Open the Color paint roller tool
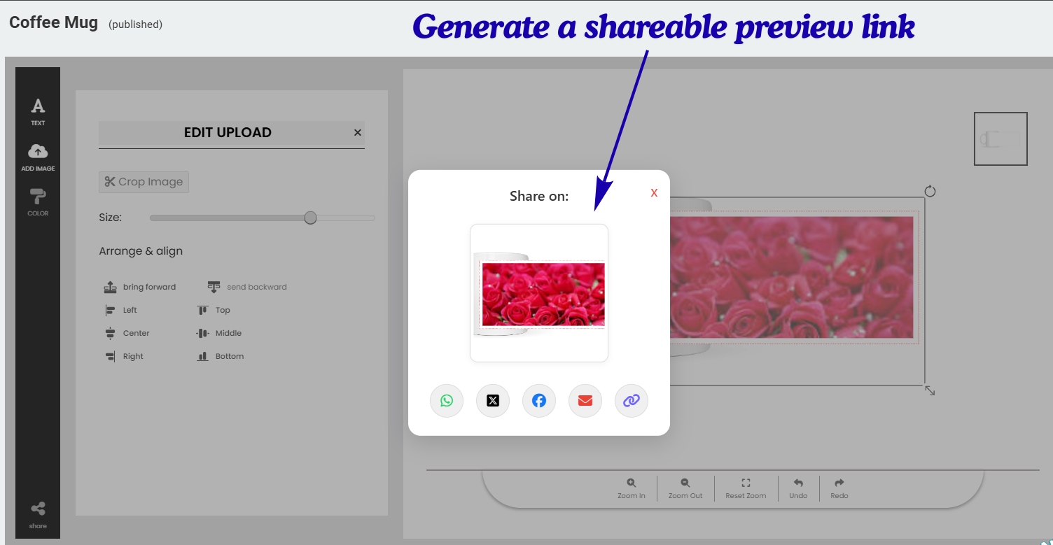 point(38,202)
